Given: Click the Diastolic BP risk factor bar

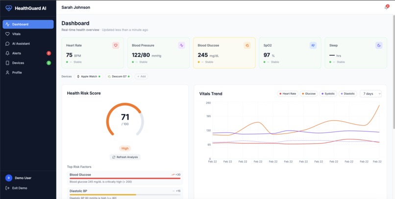Looking at the screenshot, I should pyautogui.click(x=125, y=195).
